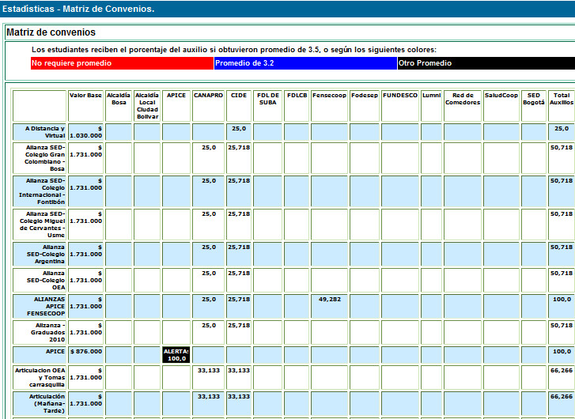The image size is (575, 419).
Task: Click the red 'No requiere promedio' legend bar
Action: (x=122, y=63)
